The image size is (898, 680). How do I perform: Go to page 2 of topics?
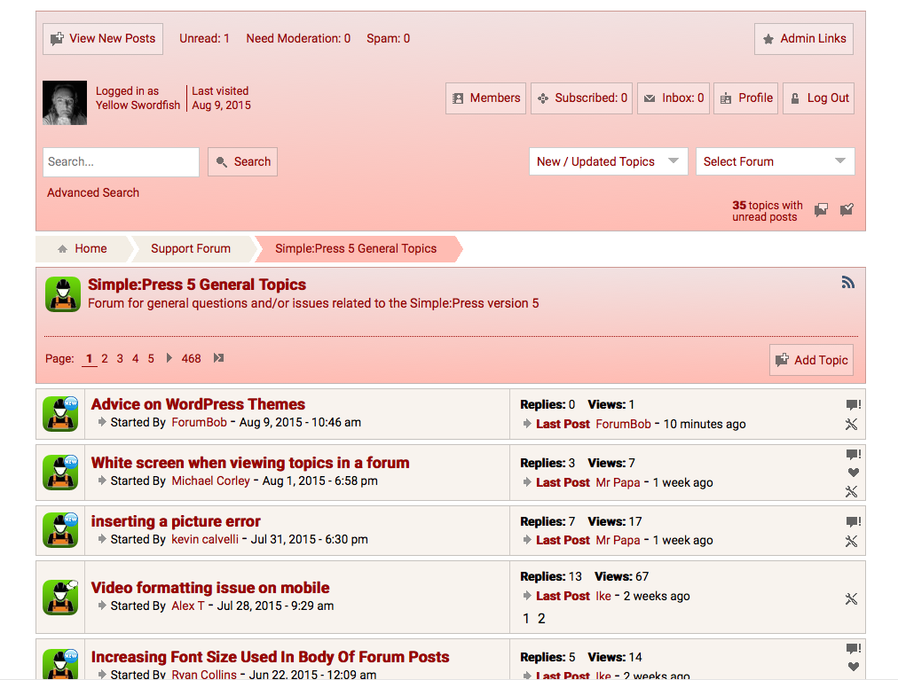[104, 358]
